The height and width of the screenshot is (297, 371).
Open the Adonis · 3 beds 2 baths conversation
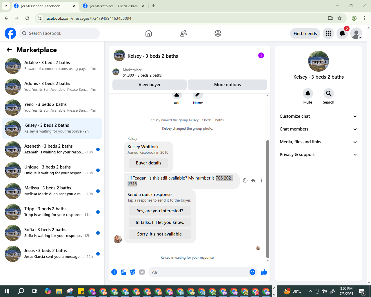52,87
